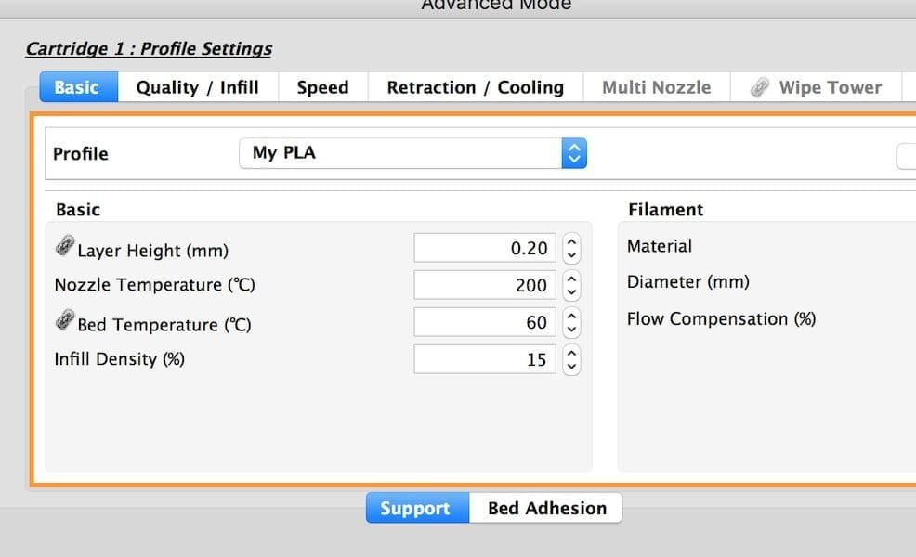Screen dimensions: 916x557
Task: Click the Infill Density value field
Action: tap(486, 359)
